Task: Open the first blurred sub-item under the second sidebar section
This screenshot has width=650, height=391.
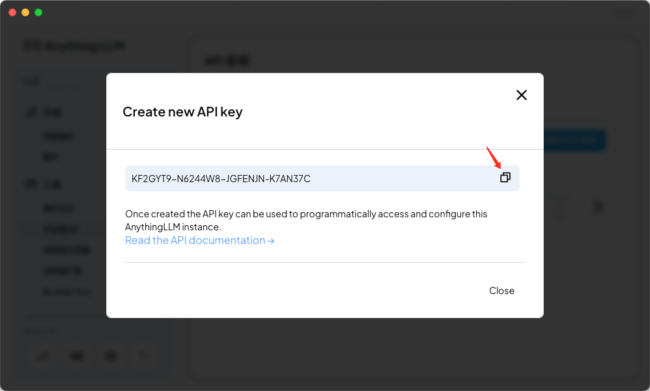Action: point(59,208)
